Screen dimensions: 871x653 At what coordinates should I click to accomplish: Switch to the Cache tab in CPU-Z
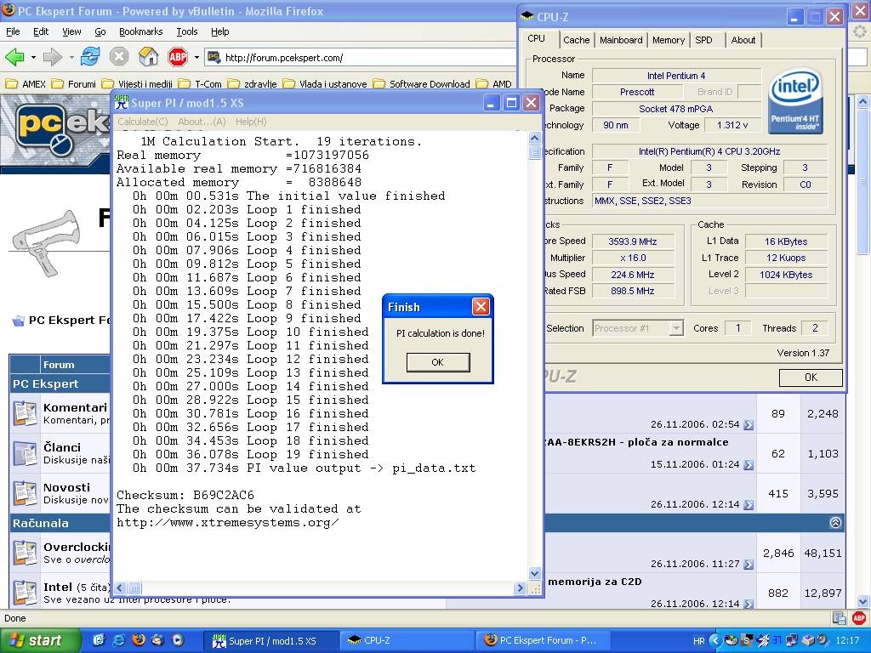576,40
